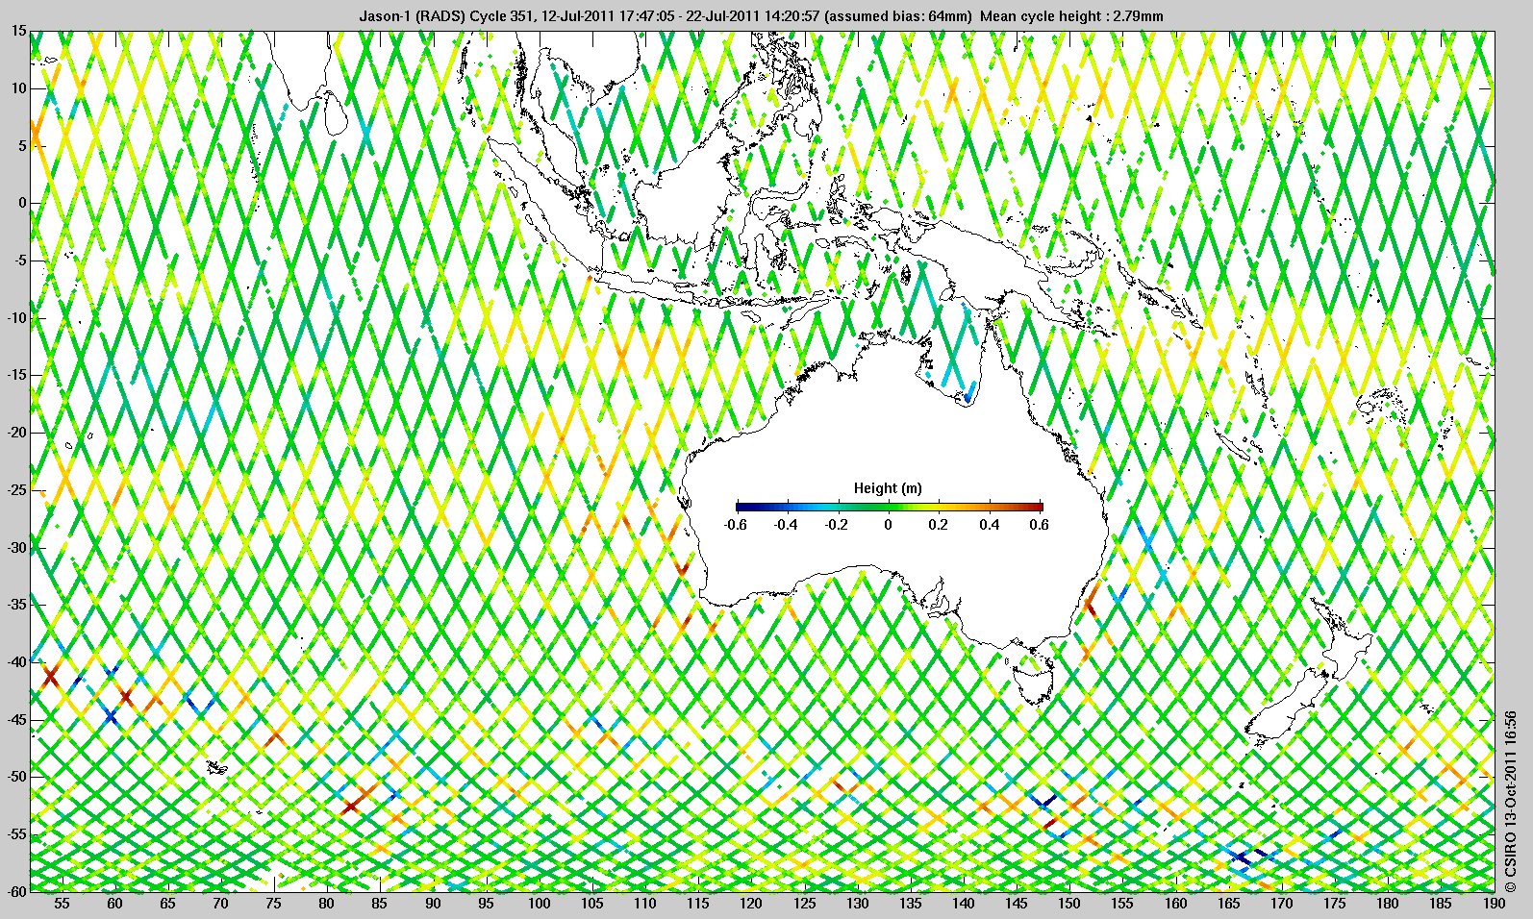Click the height colorbar gradient
This screenshot has width=1533, height=919.
tap(889, 506)
